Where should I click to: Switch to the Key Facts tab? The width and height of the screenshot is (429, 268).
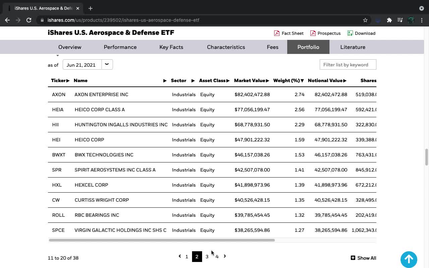[171, 47]
